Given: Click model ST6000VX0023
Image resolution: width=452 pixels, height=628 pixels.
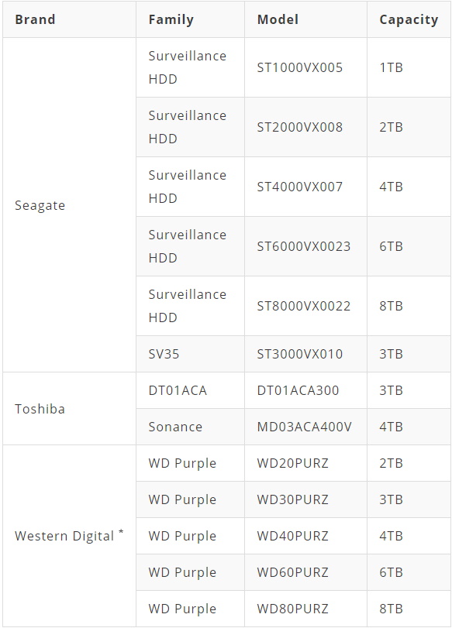Looking at the screenshot, I should pyautogui.click(x=304, y=246).
